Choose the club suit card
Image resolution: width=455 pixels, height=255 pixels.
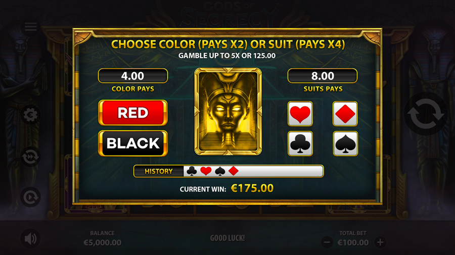point(300,143)
